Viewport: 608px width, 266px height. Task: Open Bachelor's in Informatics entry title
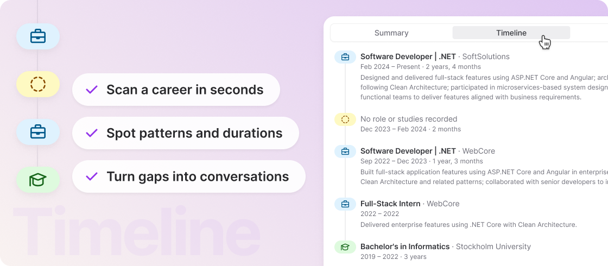pos(446,246)
